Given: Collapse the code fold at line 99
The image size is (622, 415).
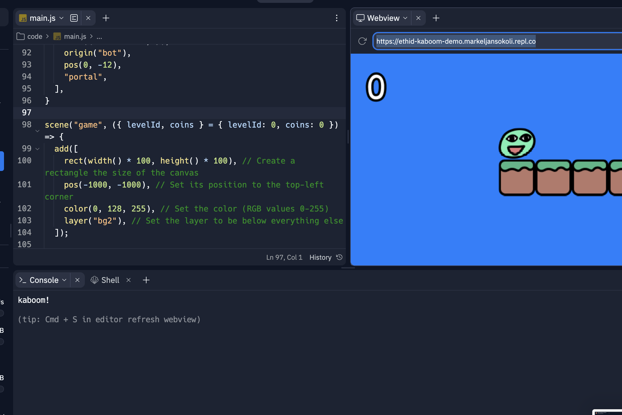Looking at the screenshot, I should (37, 149).
